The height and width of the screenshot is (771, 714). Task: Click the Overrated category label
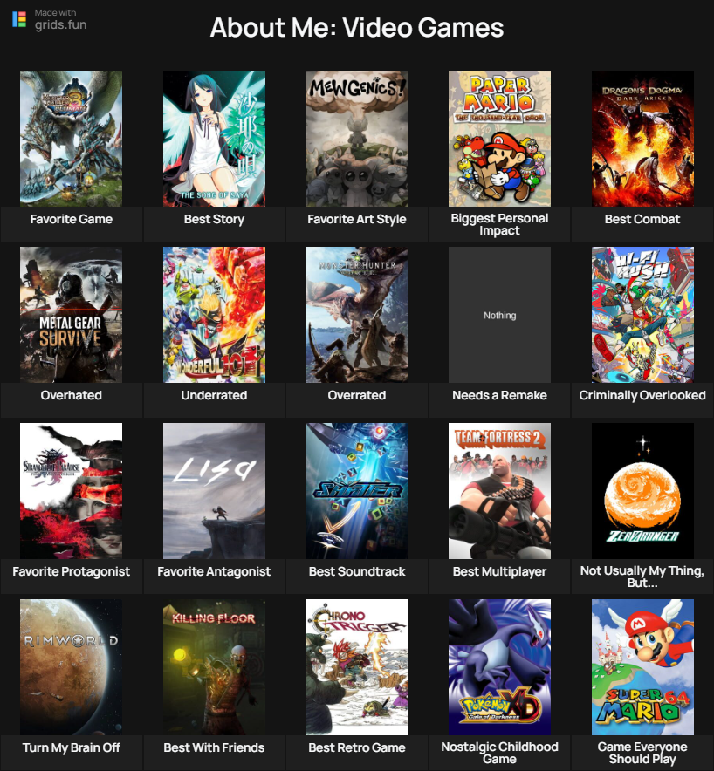357,395
